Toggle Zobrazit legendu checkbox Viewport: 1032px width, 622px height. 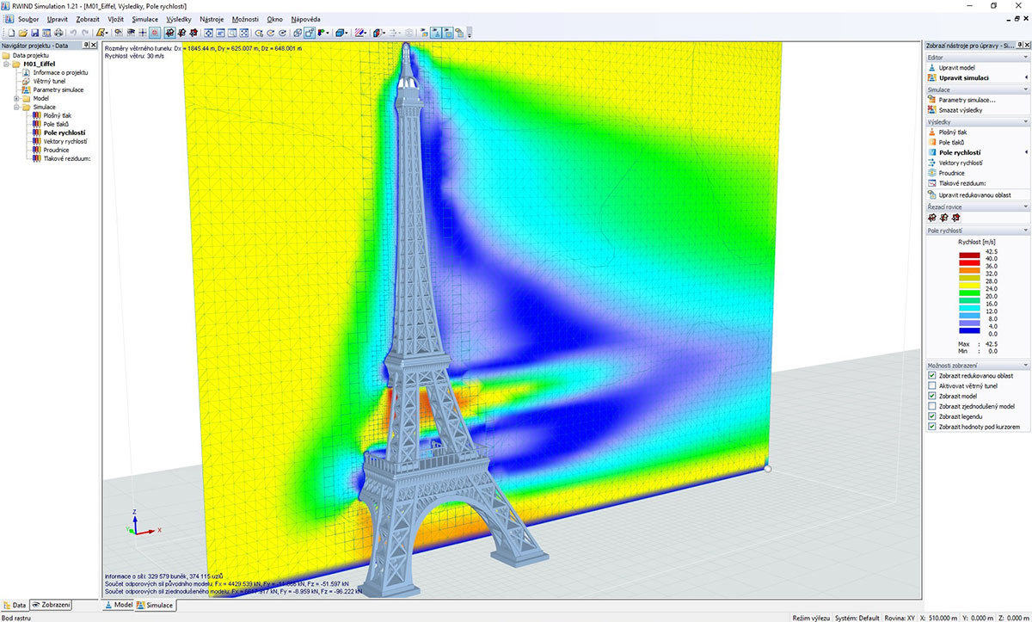[932, 416]
